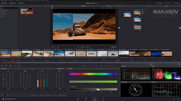181x101 pixels.
Task: Reset the Gamma color bars
Action: (x=32, y=71)
